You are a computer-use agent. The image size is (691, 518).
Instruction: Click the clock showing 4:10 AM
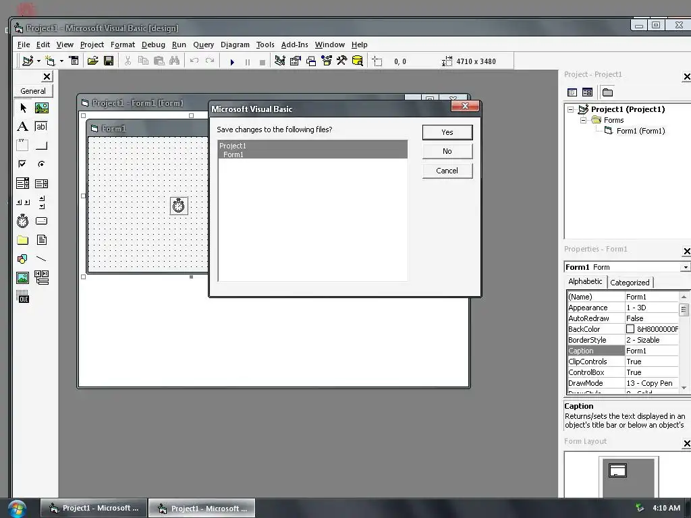666,508
